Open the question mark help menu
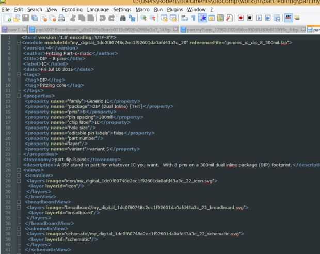Viewport: 320px width, 254px height. click(x=212, y=10)
